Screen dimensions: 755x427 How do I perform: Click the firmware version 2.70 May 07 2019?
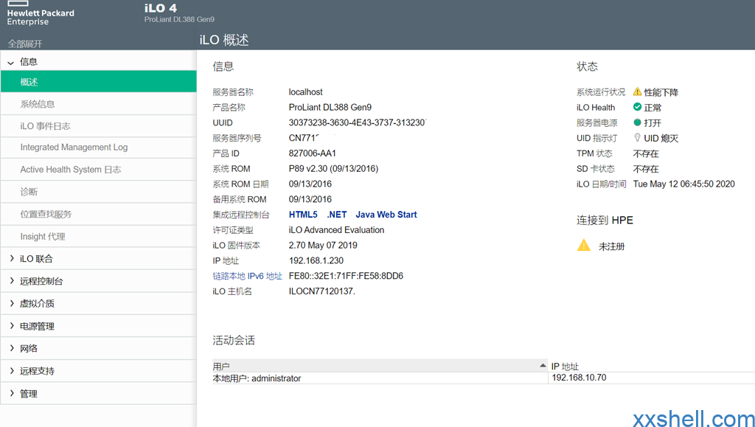click(x=323, y=246)
